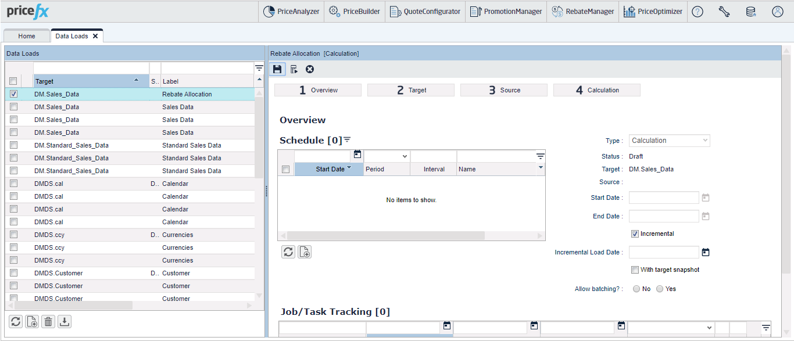Click the help question mark icon
The width and height of the screenshot is (794, 341).
point(698,12)
